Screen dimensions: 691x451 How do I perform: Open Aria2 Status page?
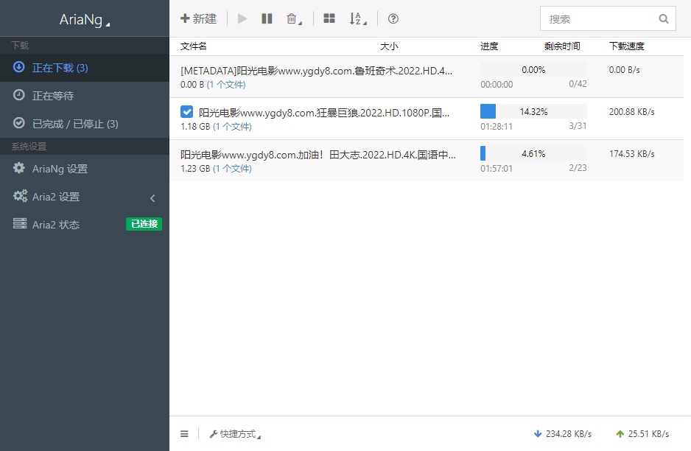tap(85, 225)
